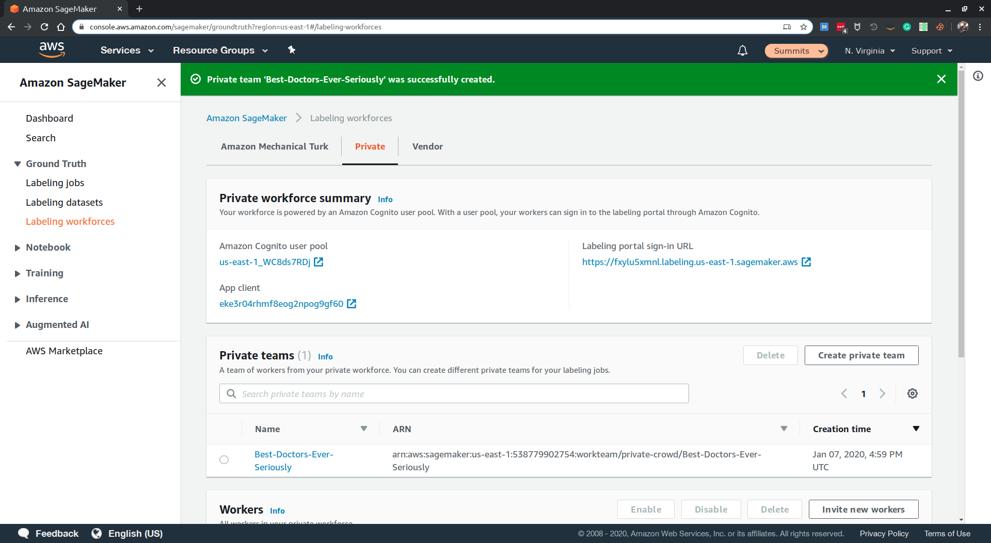Image resolution: width=991 pixels, height=543 pixels.
Task: Click Info next to Private workforce summary
Action: (385, 200)
